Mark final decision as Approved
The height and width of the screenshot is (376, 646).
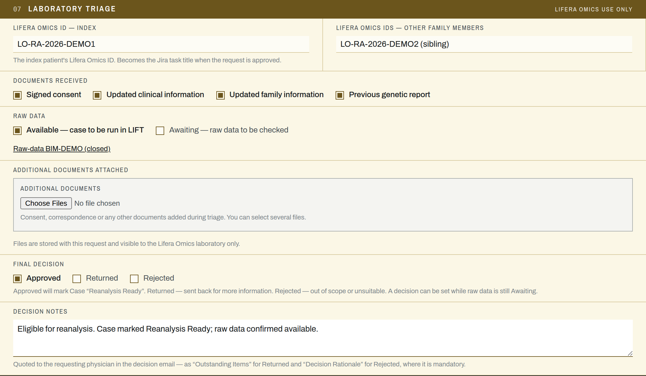[17, 279]
